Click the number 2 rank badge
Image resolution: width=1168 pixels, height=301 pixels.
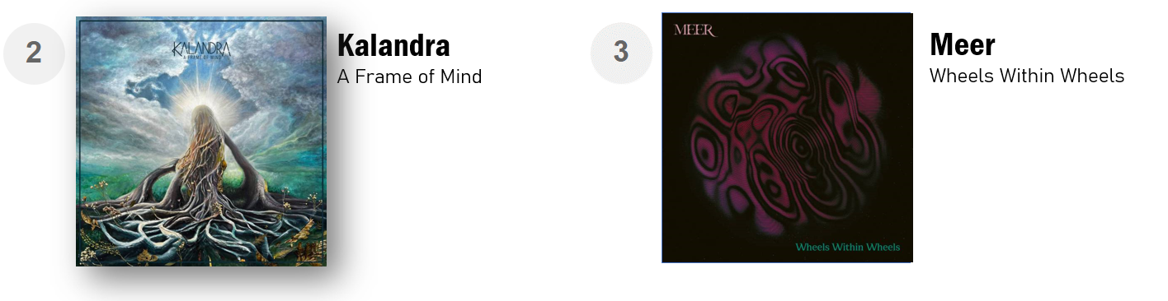coord(34,53)
